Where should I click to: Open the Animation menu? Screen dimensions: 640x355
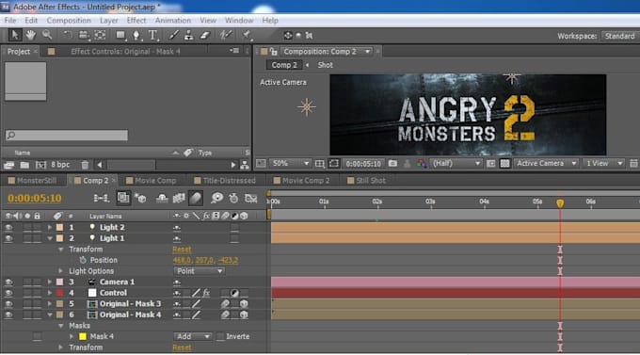coord(172,21)
